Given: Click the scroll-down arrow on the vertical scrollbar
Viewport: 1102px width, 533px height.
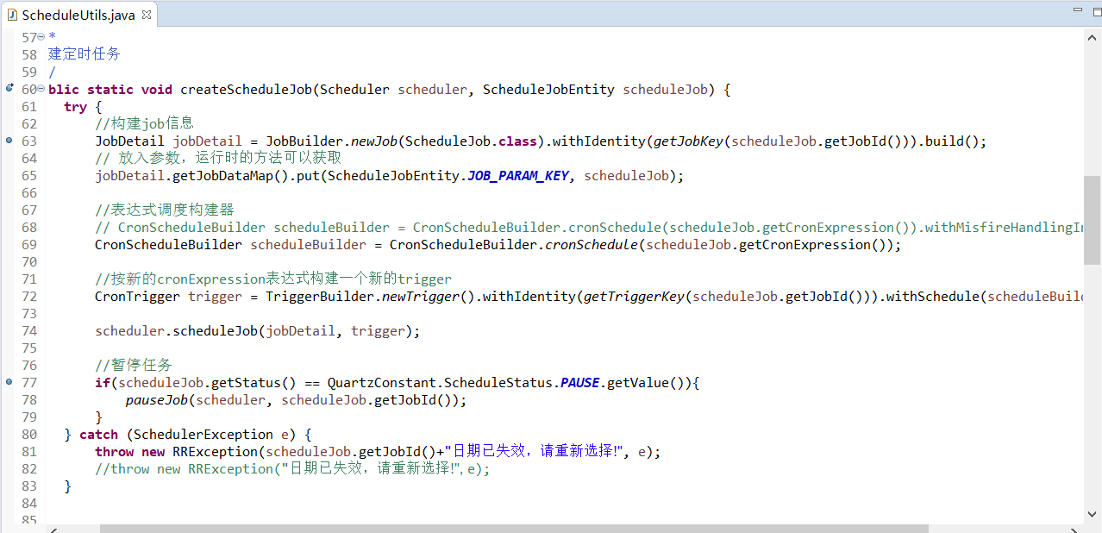Looking at the screenshot, I should point(1092,512).
